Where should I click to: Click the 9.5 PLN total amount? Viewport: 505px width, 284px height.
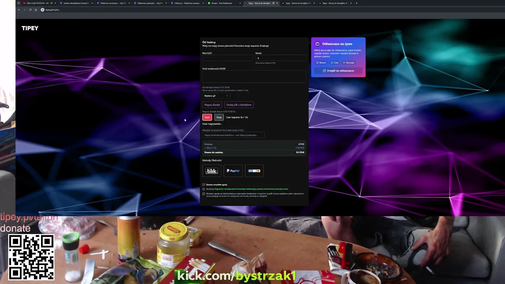coord(300,152)
